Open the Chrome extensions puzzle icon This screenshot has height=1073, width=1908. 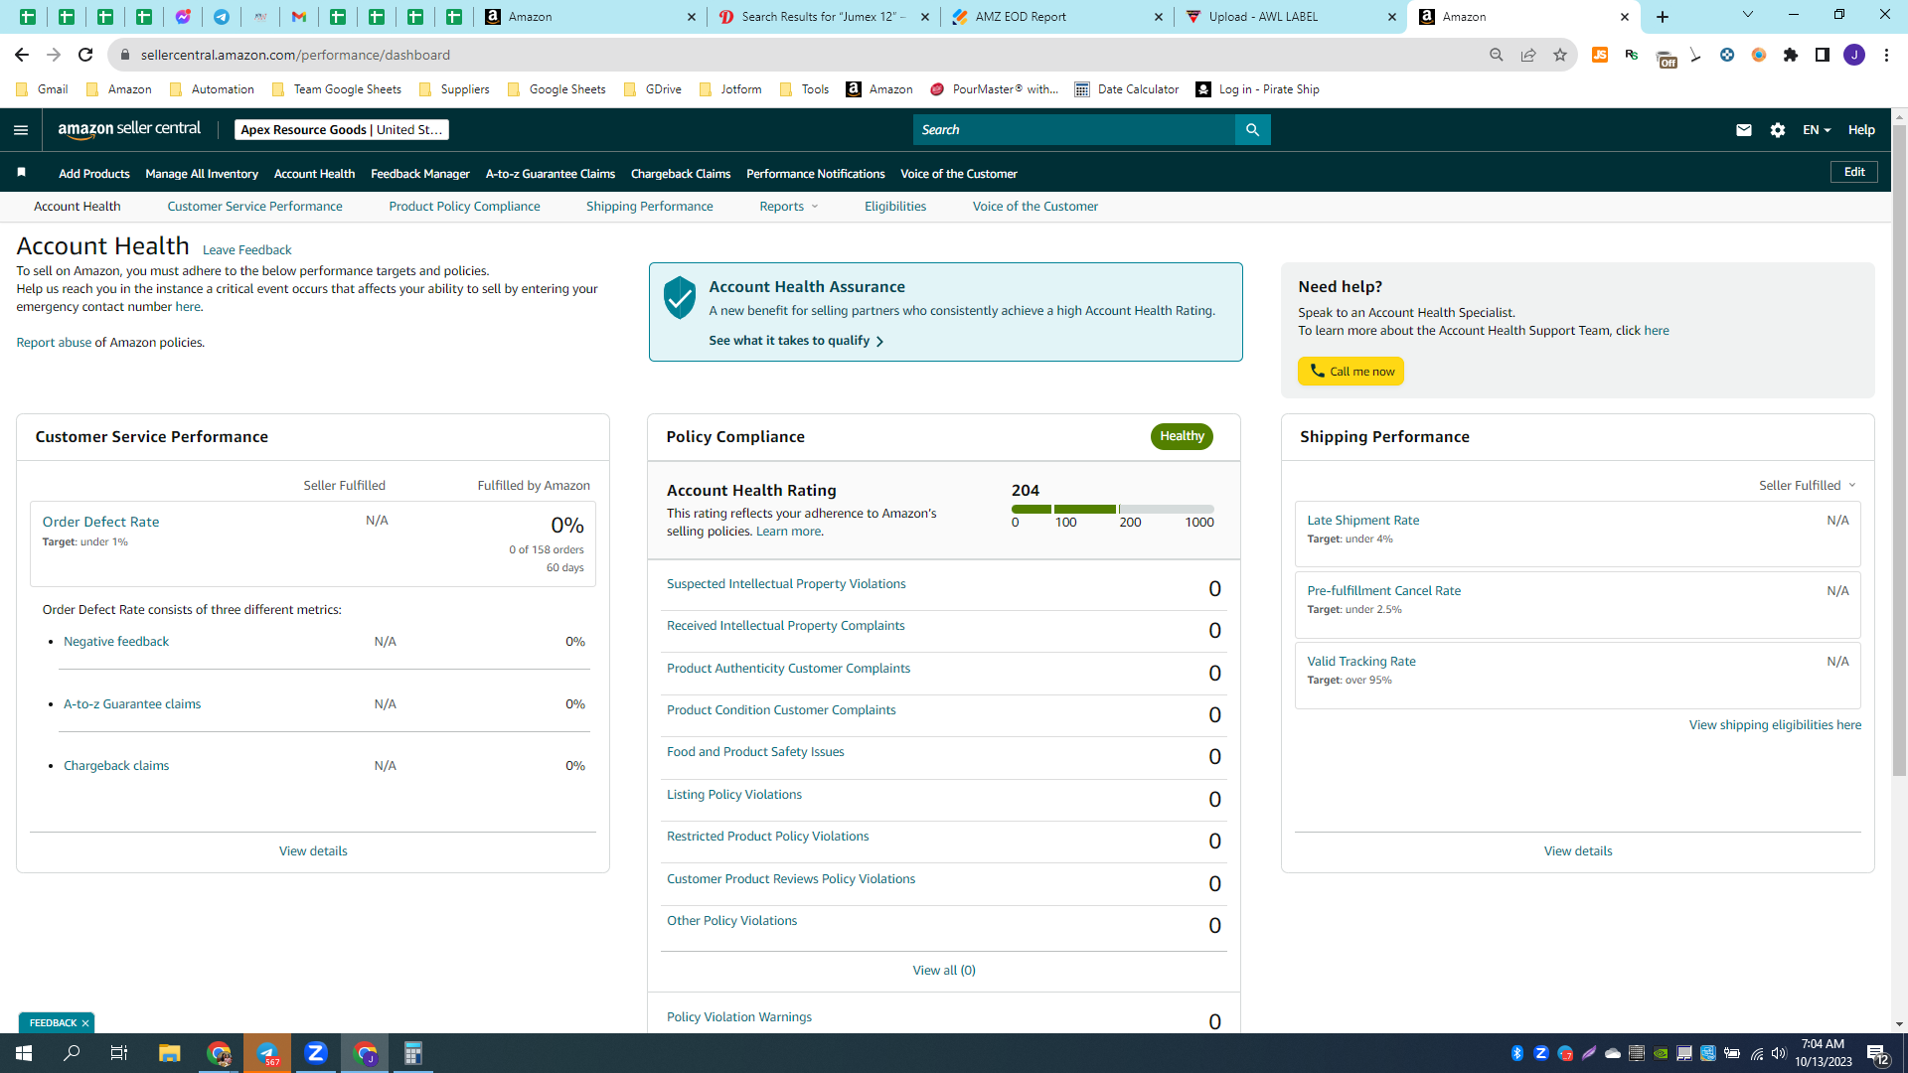coord(1791,55)
